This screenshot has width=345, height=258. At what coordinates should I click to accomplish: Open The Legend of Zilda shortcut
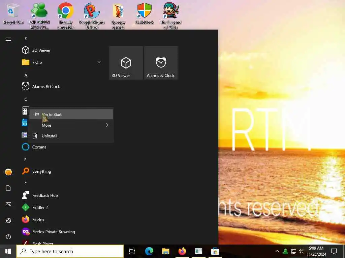coord(170,16)
